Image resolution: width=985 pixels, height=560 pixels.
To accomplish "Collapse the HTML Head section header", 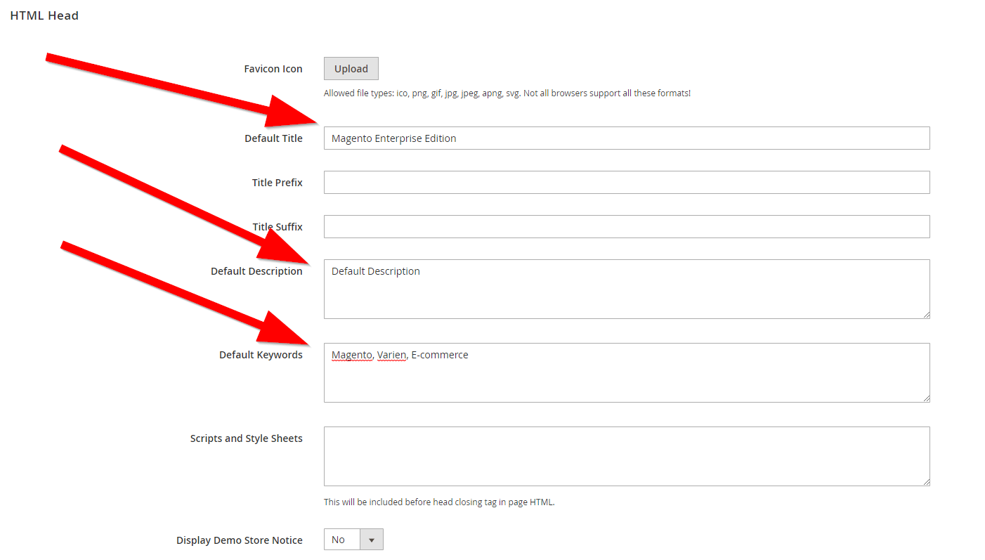I will click(x=44, y=15).
